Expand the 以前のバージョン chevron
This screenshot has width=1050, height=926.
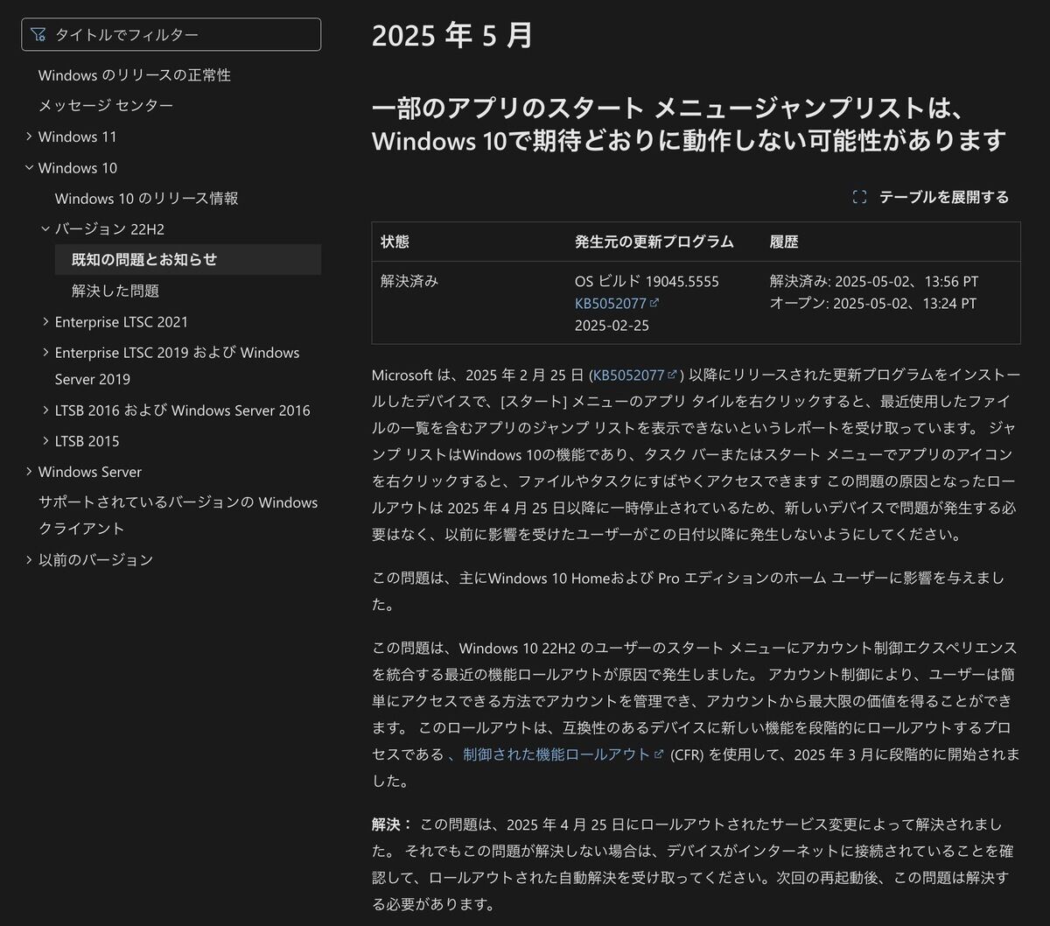tap(29, 560)
